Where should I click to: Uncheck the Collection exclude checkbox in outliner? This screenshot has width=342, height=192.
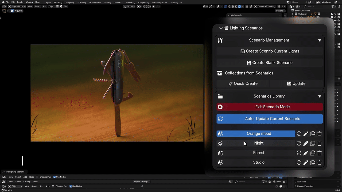tap(332, 14)
